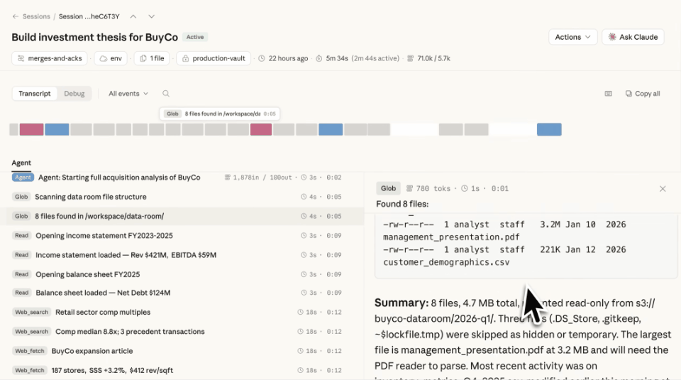Copy all transcript with Copy all button
Screen dimensions: 681x380
coord(643,94)
